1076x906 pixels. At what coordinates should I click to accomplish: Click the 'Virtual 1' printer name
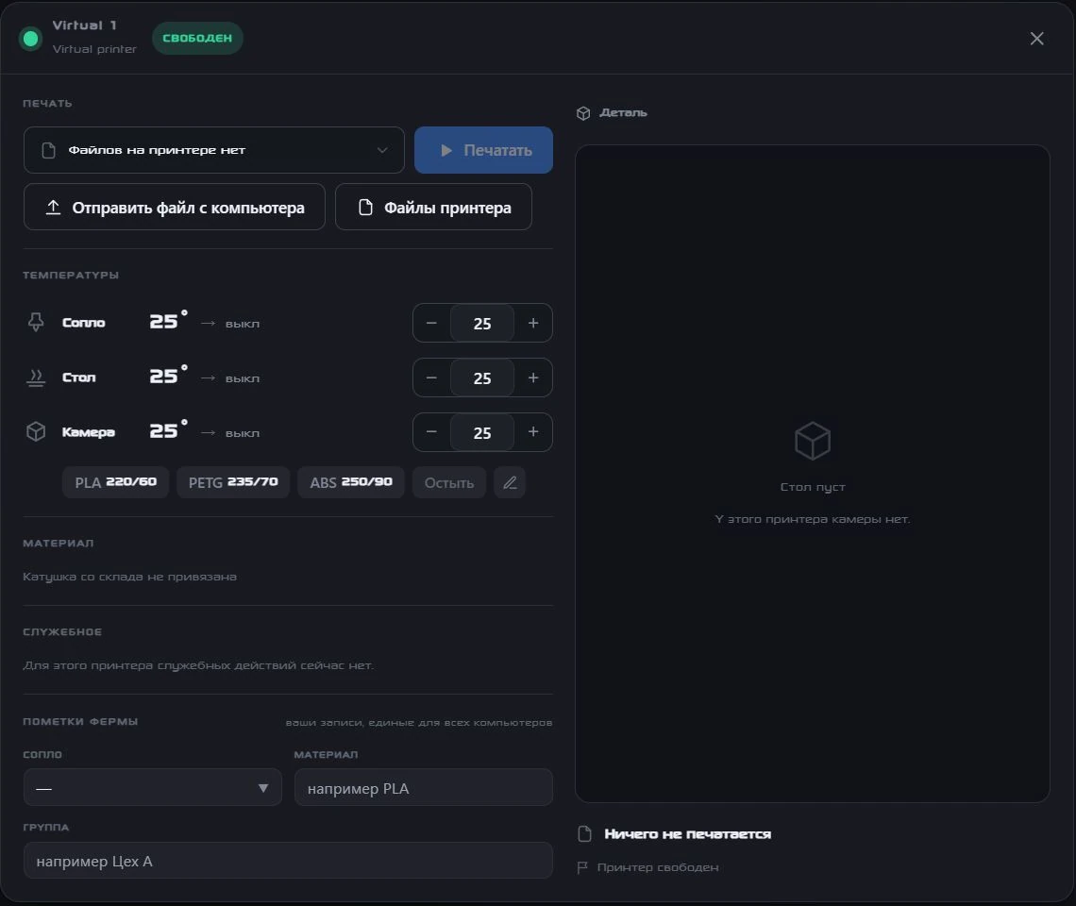(x=84, y=25)
